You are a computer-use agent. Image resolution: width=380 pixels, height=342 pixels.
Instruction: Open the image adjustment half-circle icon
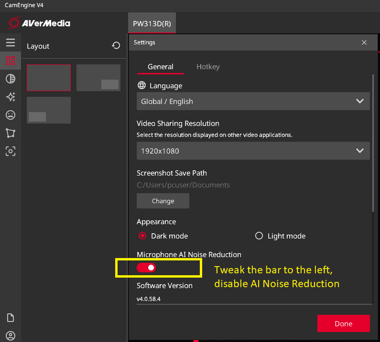pos(11,79)
